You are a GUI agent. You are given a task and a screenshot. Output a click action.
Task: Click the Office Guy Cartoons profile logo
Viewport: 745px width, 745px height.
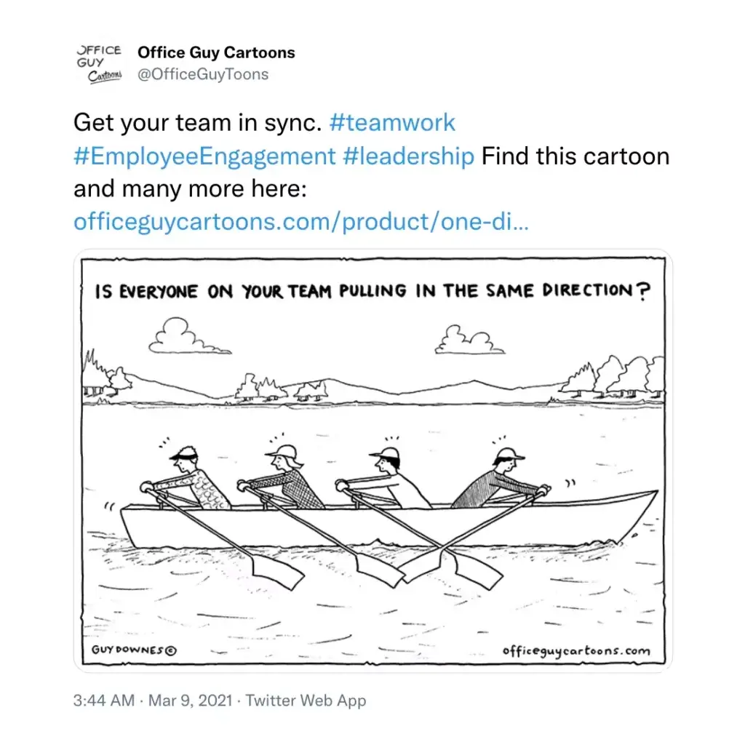(99, 63)
